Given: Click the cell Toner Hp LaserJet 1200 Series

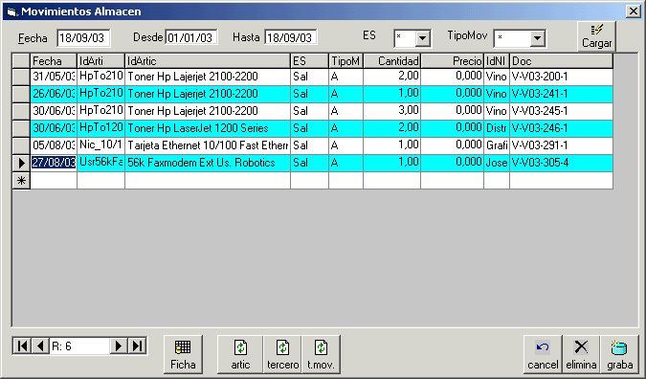Looking at the screenshot, I should pyautogui.click(x=208, y=128).
